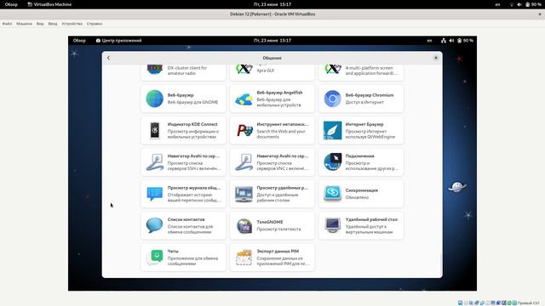Click the software list vertical scrollbar
Viewport: 545px width, 306px height.
click(x=441, y=264)
